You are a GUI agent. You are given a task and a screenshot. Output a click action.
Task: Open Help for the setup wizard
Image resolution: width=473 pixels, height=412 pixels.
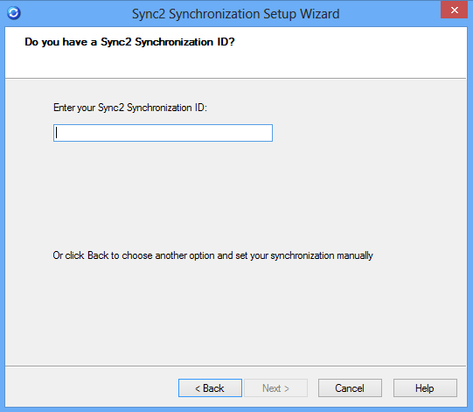pos(425,388)
